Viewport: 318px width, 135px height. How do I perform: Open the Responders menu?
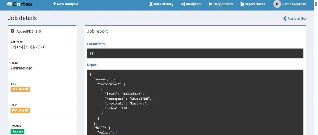[221, 4]
